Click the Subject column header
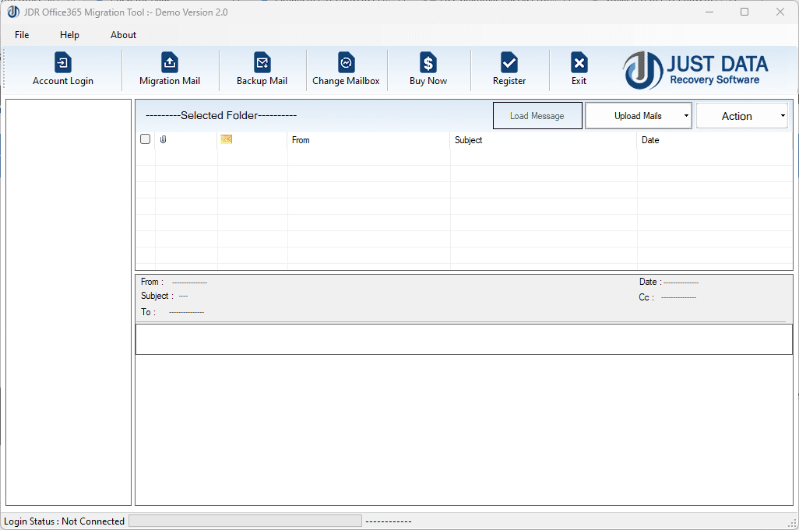799x530 pixels. point(468,140)
